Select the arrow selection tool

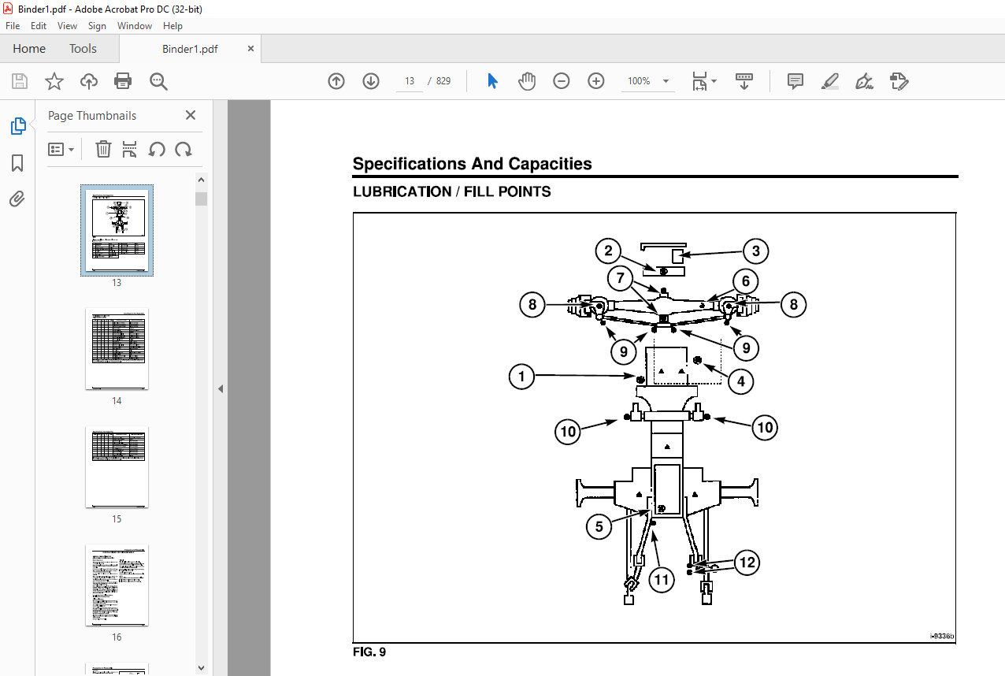coord(493,81)
